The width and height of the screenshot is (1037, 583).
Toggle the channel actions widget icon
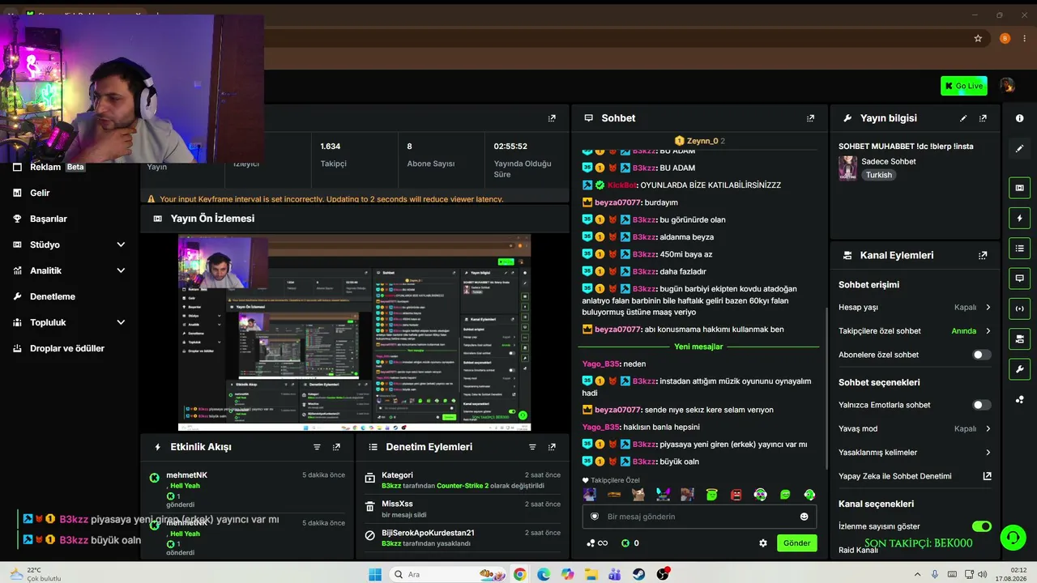(1019, 338)
